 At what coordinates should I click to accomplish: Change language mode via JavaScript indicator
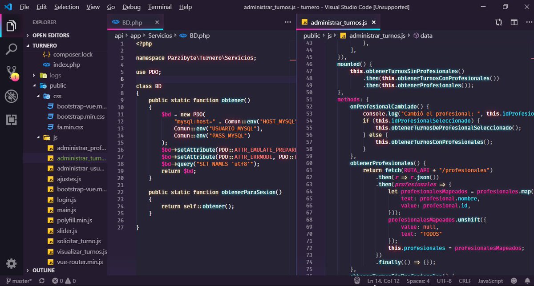(490, 281)
